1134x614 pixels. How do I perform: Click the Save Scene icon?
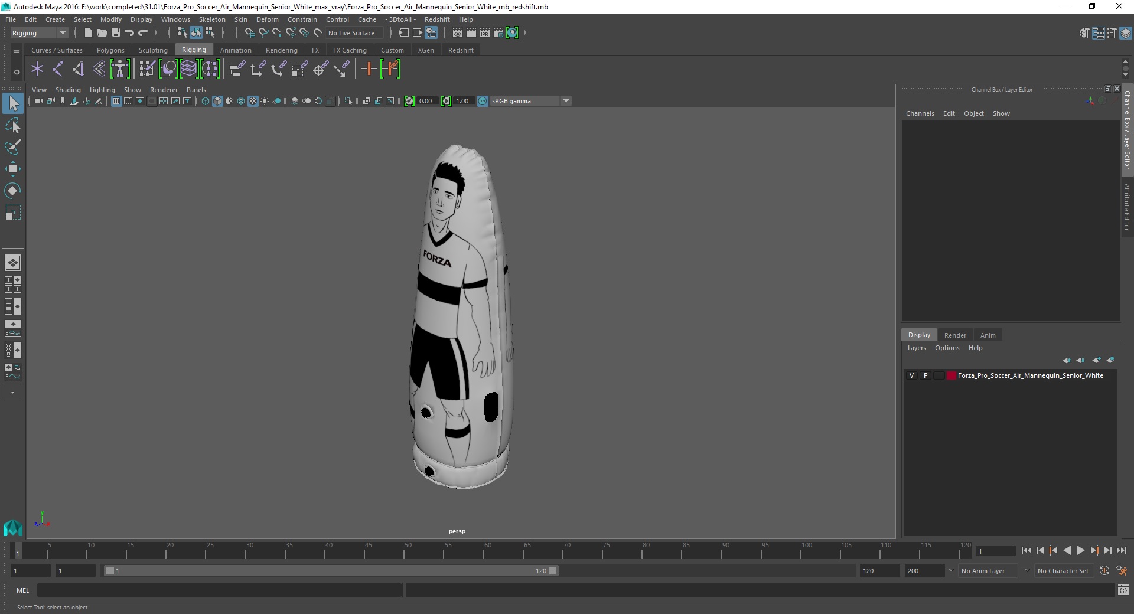pyautogui.click(x=116, y=33)
